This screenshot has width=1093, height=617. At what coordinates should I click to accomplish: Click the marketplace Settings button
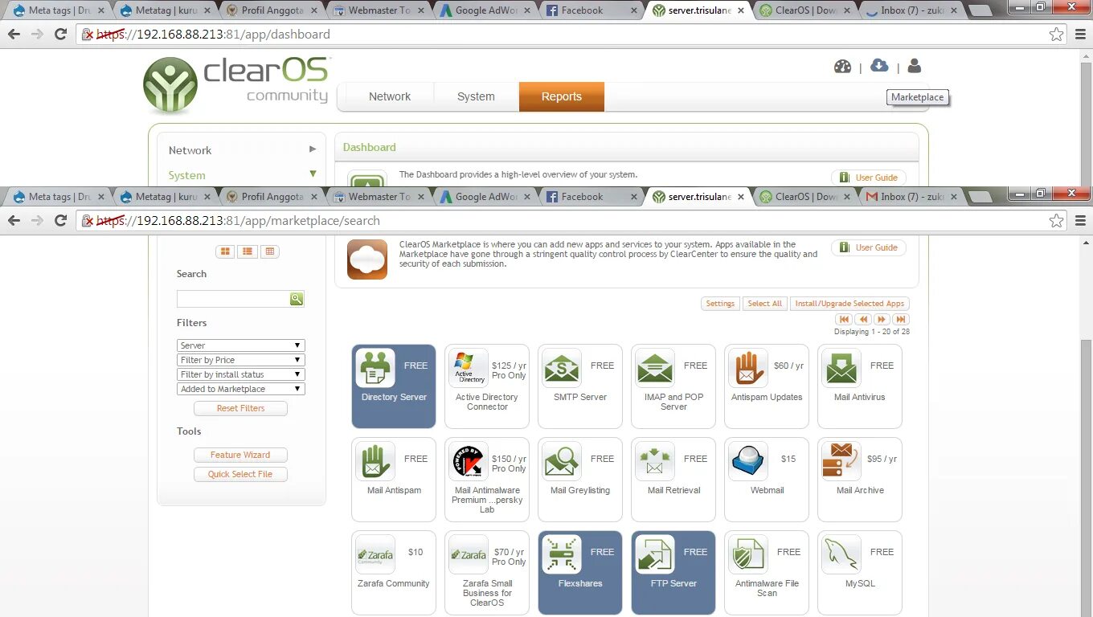(x=720, y=304)
